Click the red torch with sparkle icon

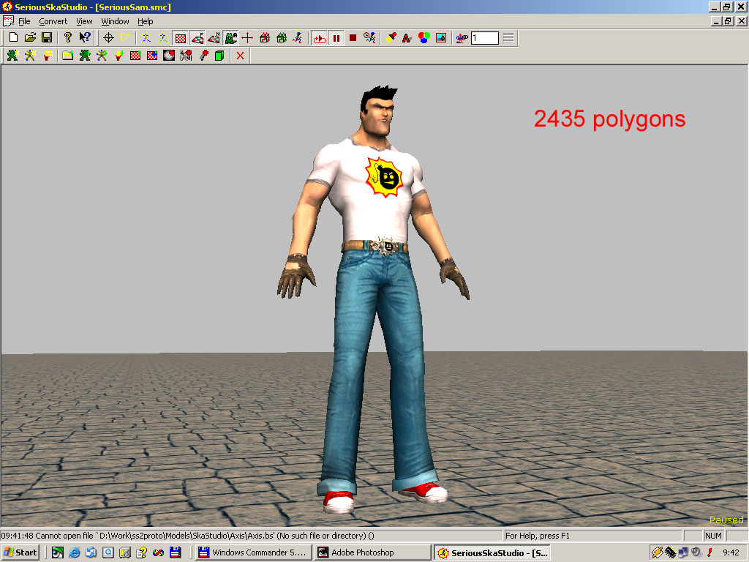[x=48, y=56]
